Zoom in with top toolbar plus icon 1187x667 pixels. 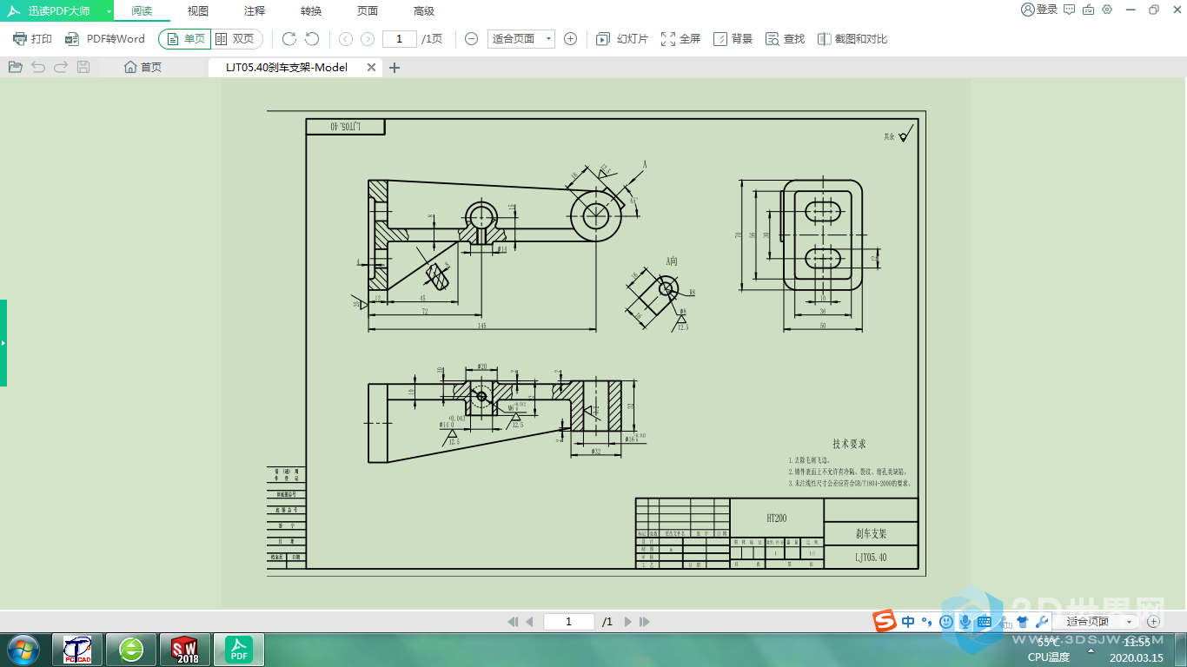pyautogui.click(x=571, y=39)
